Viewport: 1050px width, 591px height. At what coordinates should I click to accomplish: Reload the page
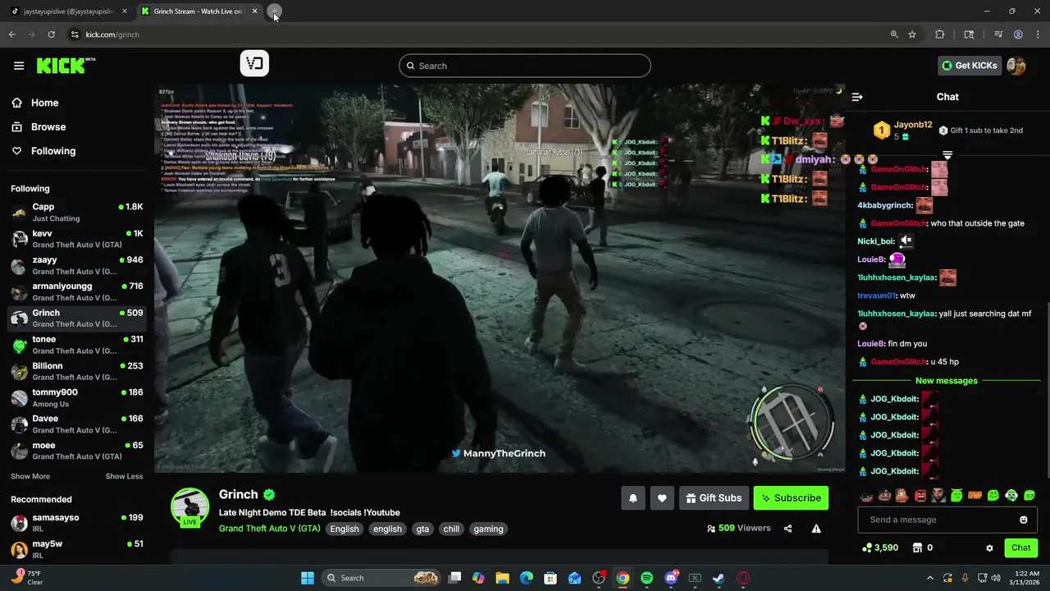[x=51, y=34]
